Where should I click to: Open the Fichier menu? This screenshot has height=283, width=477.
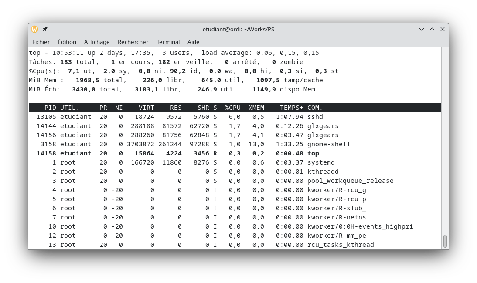41,42
